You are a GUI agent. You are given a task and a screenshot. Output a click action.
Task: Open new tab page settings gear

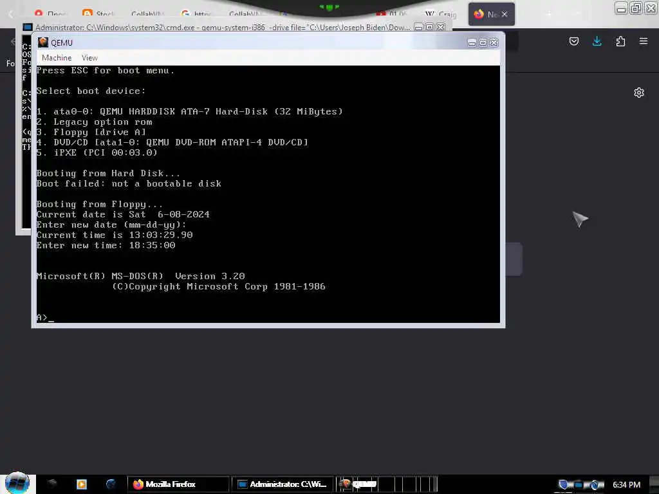point(639,93)
